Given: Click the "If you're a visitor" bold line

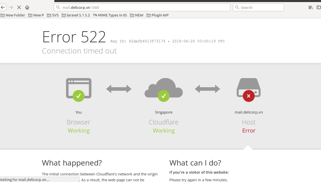Looking at the screenshot, I should point(199,172).
